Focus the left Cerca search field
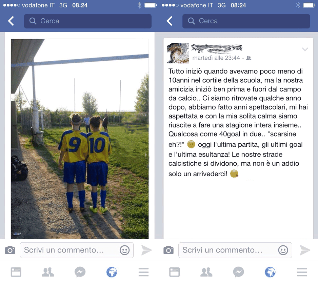This screenshot has width=318, height=283. point(87,21)
